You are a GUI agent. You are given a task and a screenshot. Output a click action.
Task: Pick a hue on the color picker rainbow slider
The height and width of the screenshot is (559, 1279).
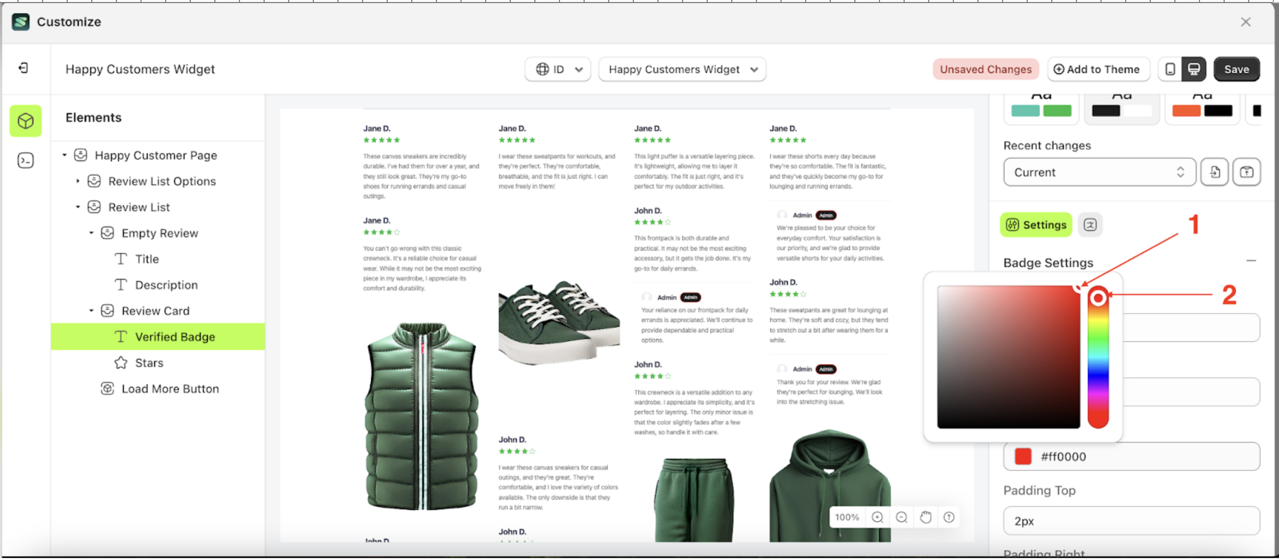click(1098, 359)
